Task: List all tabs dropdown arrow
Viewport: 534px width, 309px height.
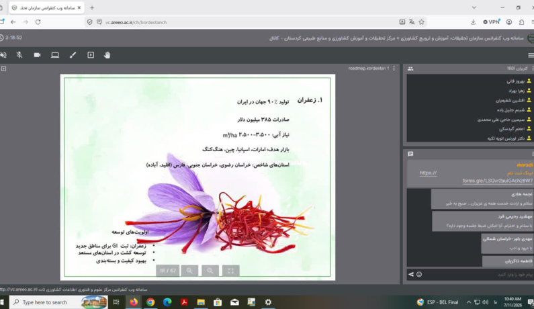Action: (474, 7)
